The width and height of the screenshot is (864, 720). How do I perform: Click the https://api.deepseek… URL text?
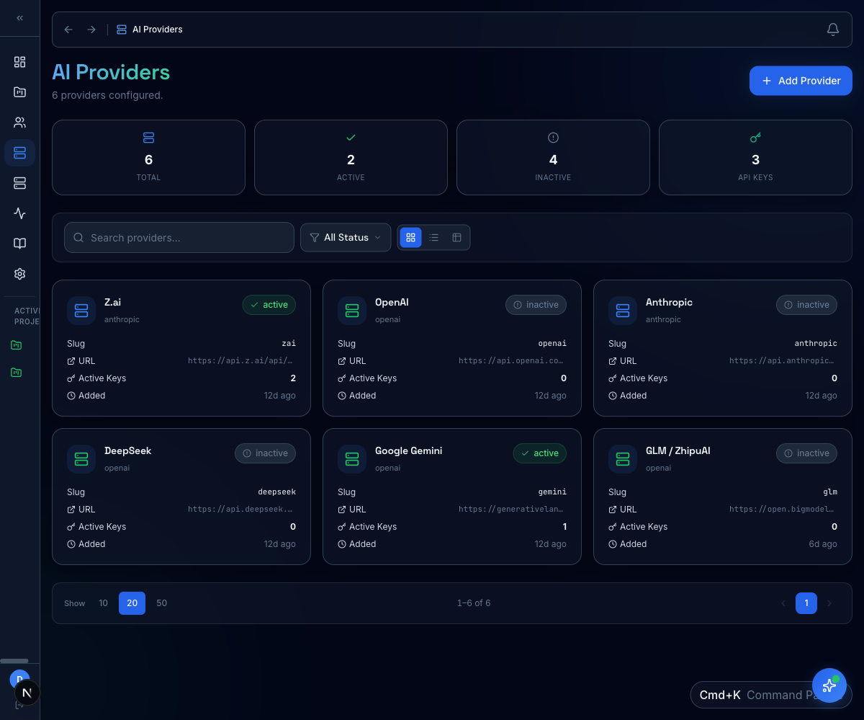[x=242, y=510]
